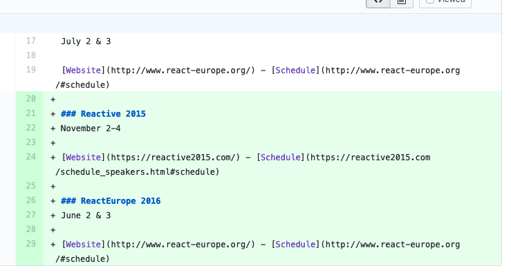This screenshot has width=511, height=277.
Task: Click 'Schedule' on line 29
Action: (295, 245)
